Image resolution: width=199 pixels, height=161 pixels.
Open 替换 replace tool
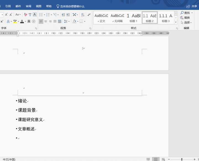tap(185, 18)
